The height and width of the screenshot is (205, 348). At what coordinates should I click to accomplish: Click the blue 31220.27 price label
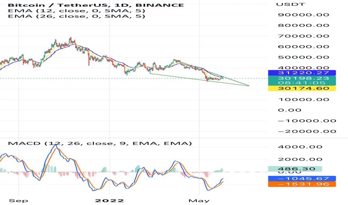[302, 73]
